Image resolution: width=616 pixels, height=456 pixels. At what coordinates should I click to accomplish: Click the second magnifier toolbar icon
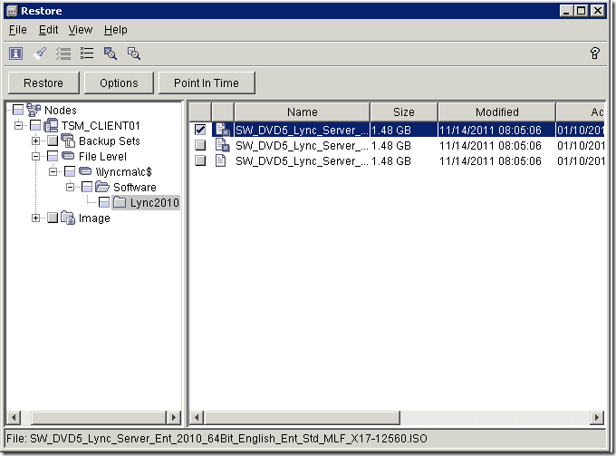(134, 53)
